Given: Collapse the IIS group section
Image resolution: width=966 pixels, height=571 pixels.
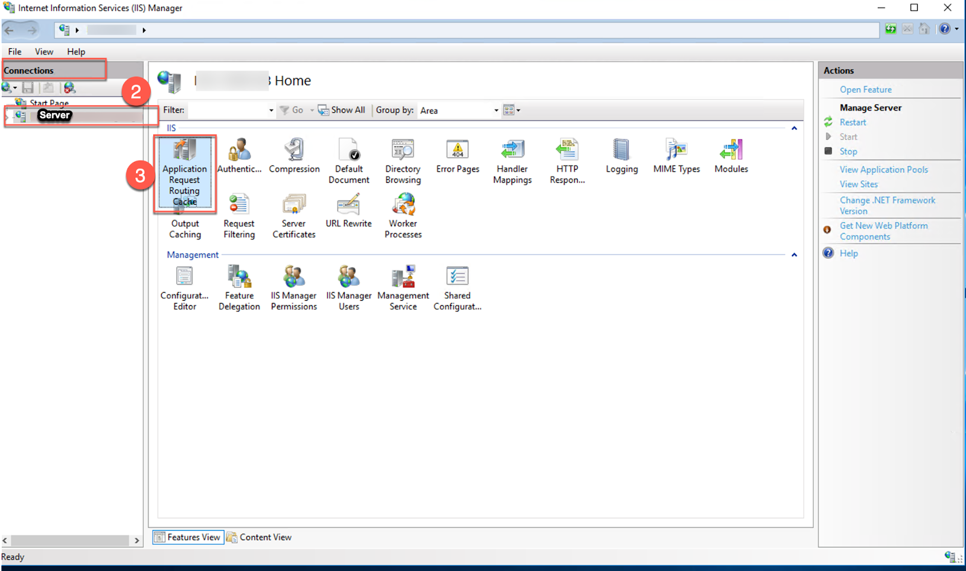Looking at the screenshot, I should 795,128.
